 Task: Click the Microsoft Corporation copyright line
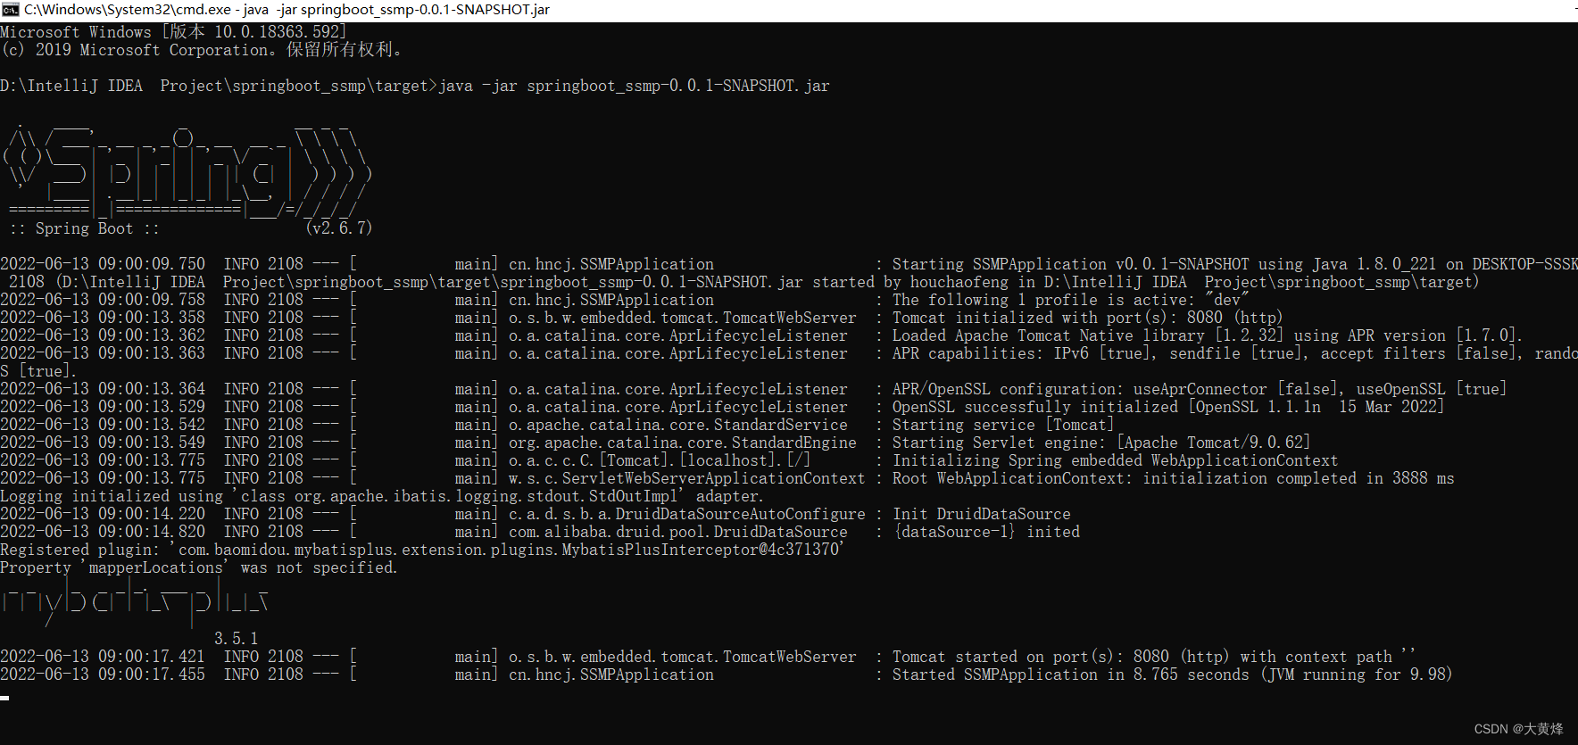[202, 50]
